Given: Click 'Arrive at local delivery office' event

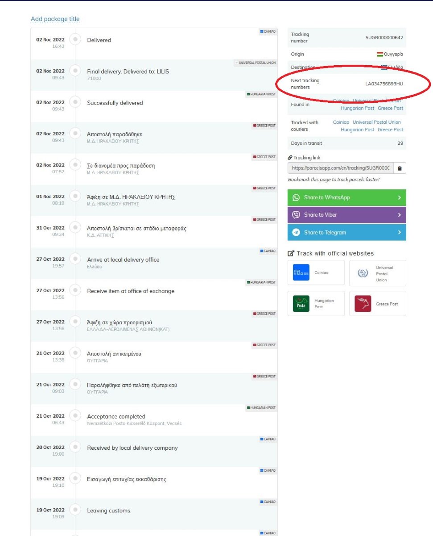Looking at the screenshot, I should [123, 260].
